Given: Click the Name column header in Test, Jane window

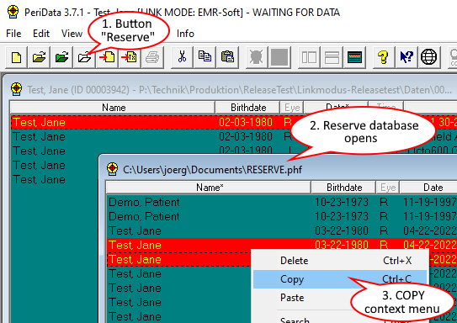Looking at the screenshot, I should 113,108.
